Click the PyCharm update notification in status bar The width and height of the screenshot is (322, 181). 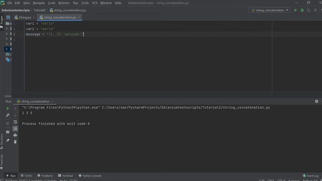[41, 180]
